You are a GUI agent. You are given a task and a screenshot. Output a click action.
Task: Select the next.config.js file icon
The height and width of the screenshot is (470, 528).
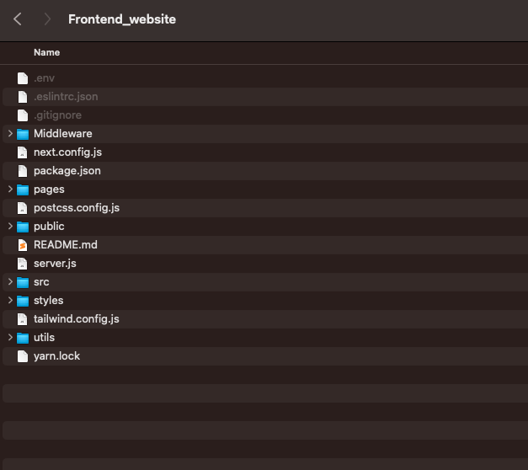23,152
